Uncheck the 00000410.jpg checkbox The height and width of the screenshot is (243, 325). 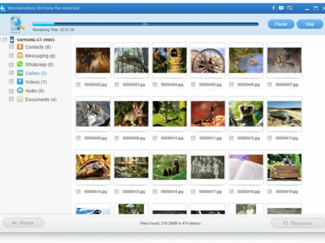point(155,138)
